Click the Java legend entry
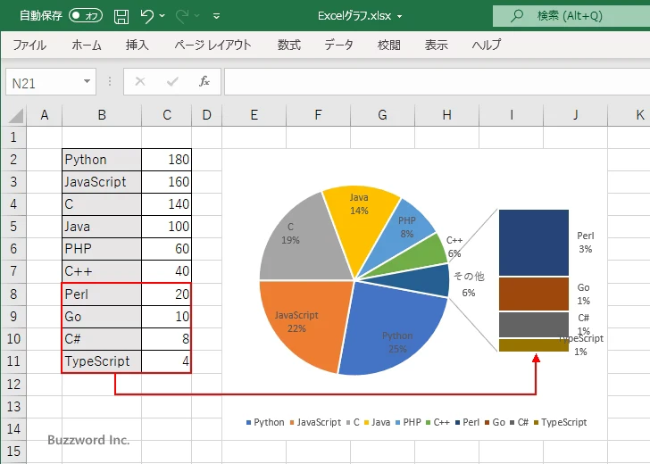Screen dimensions: 650x464 pyautogui.click(x=377, y=422)
